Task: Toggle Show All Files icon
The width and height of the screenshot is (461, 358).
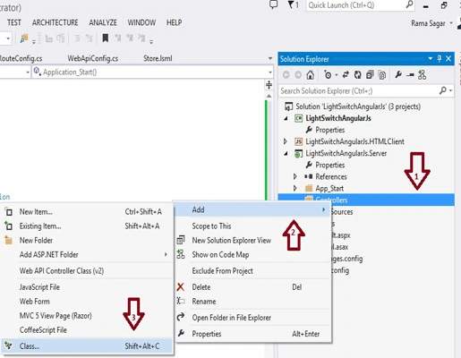Action: click(382, 75)
